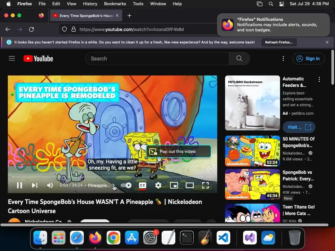Click Refresh Firefox button
Viewport: 335px width, 251px height.
(279, 42)
